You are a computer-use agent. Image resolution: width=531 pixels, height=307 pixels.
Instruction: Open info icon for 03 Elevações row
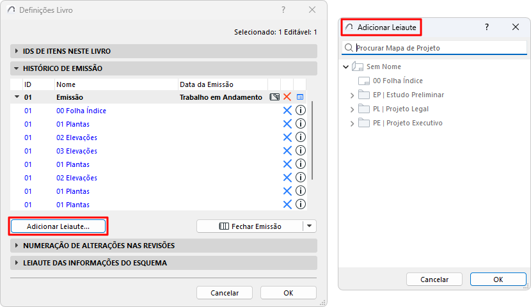tap(300, 151)
